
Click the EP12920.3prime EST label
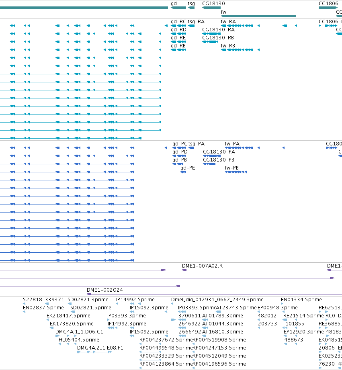[x=304, y=332]
